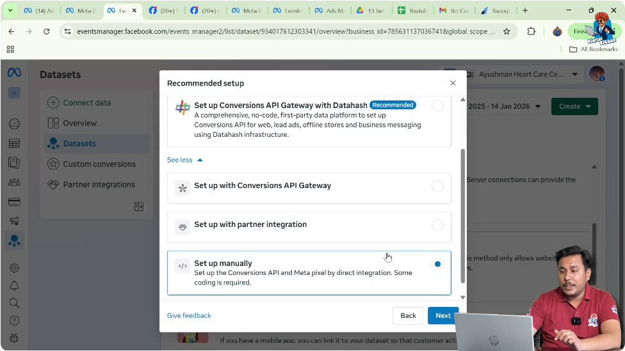The height and width of the screenshot is (351, 625).
Task: Close the Recommended setup dialog
Action: (453, 83)
